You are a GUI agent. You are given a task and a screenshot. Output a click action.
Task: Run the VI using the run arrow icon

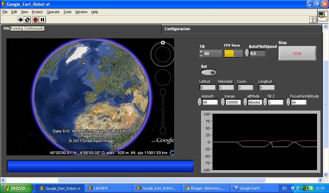pyautogui.click(x=20, y=20)
